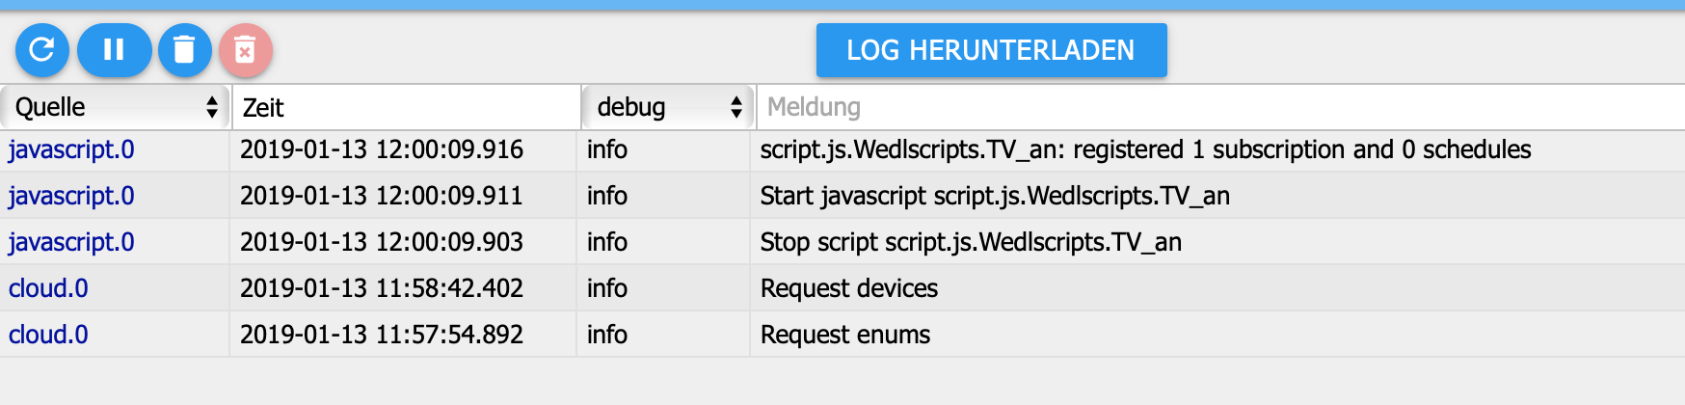This screenshot has height=405, width=1685.
Task: Click javascript.0 link in Start javascript row
Action: click(71, 196)
